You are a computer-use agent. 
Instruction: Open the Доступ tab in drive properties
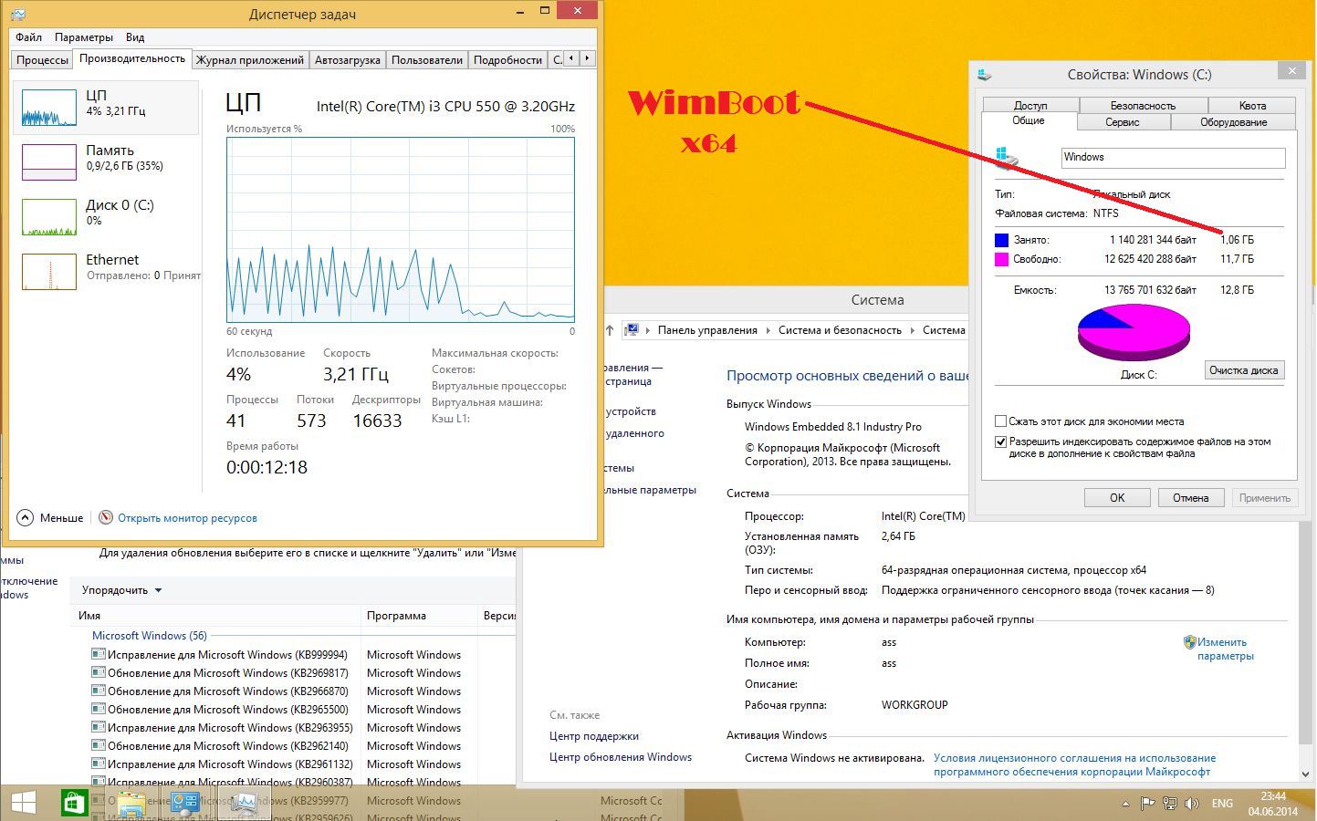click(1030, 105)
